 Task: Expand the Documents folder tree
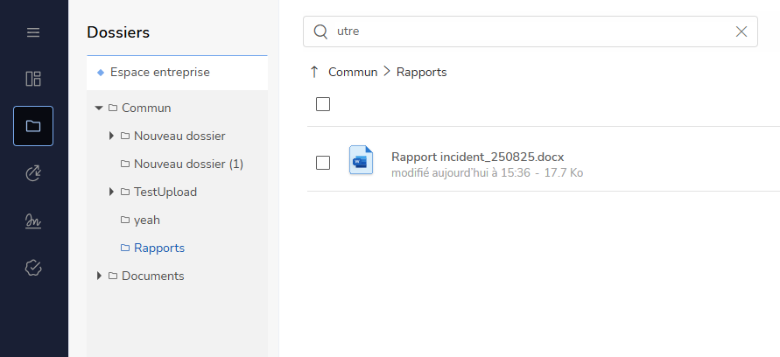pos(99,276)
